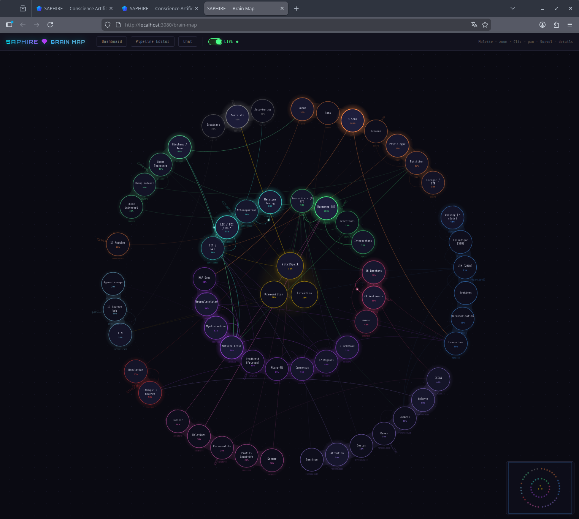Bookmark the page with the star icon

click(x=485, y=25)
